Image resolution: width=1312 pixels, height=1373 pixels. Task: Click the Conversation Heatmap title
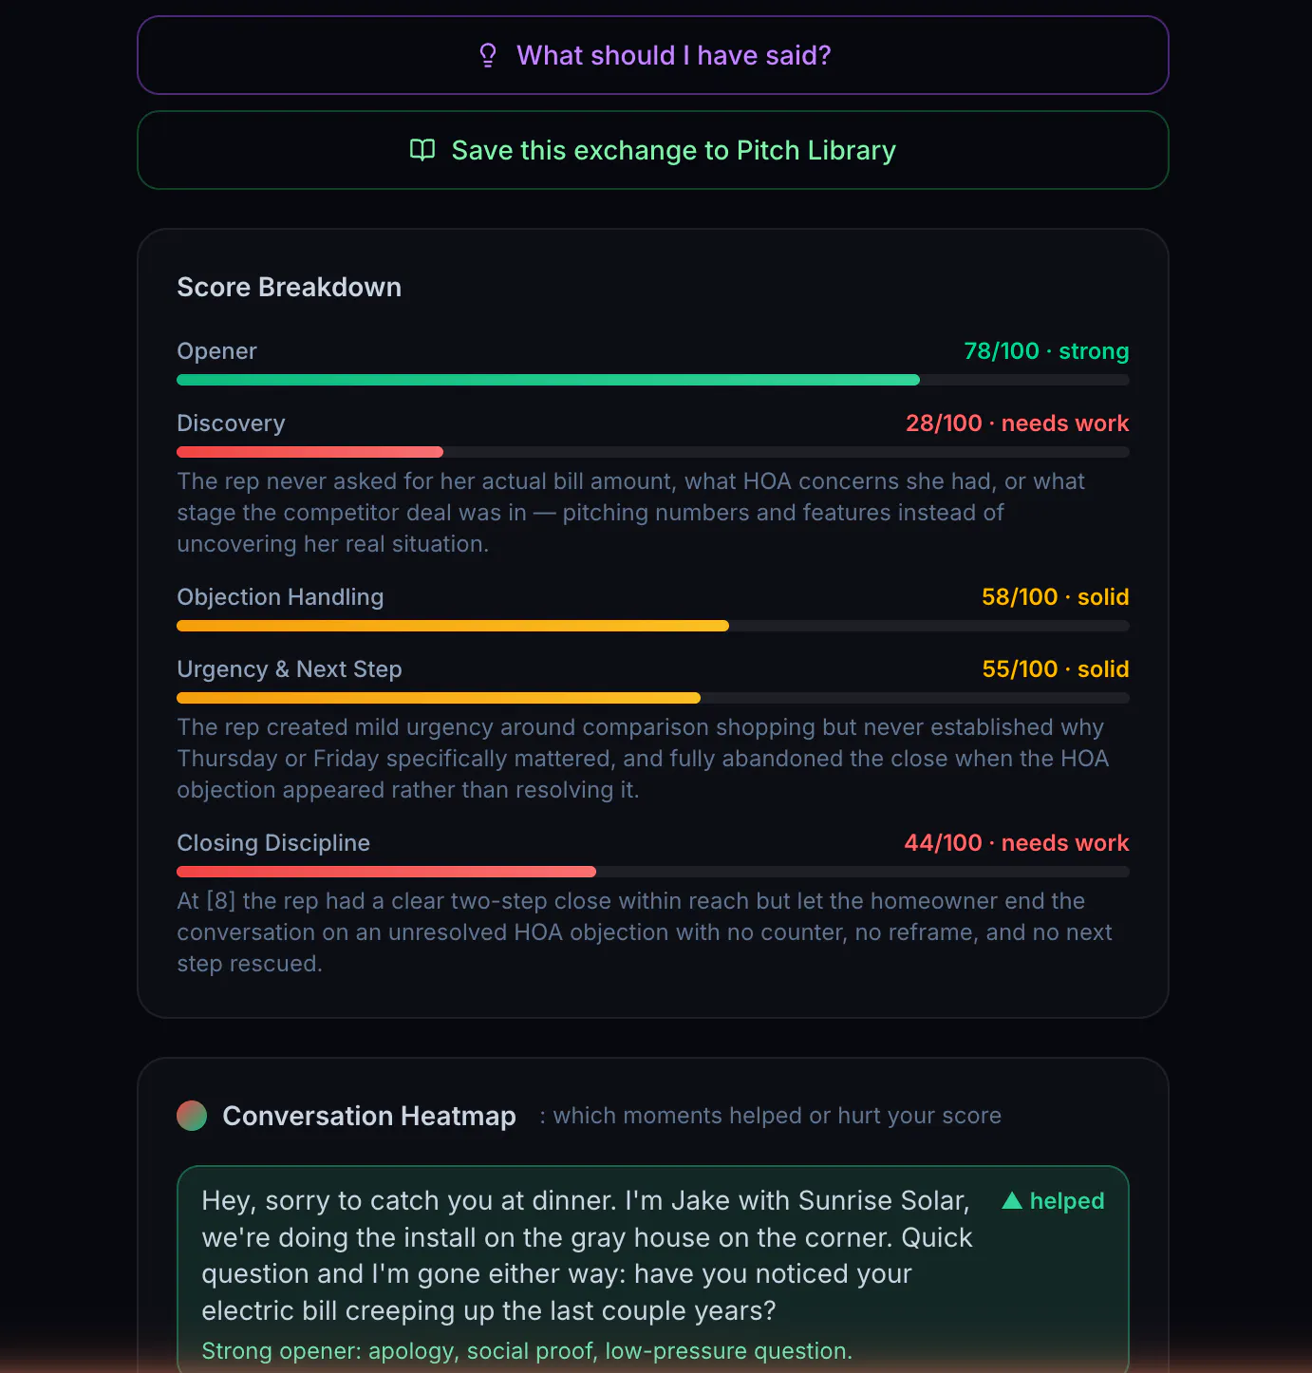coord(369,1116)
